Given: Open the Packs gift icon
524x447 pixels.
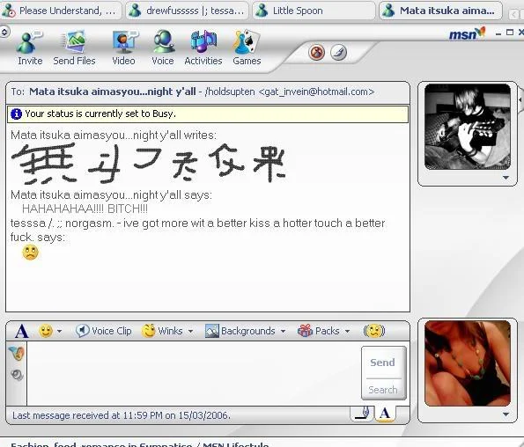Looking at the screenshot, I should (305, 331).
